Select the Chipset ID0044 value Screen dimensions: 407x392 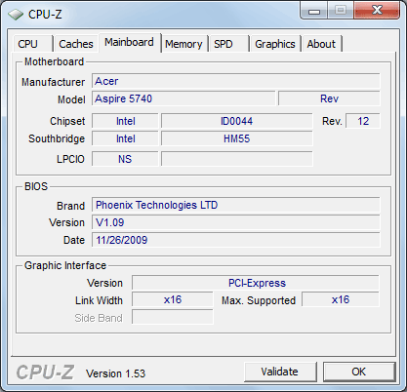237,121
